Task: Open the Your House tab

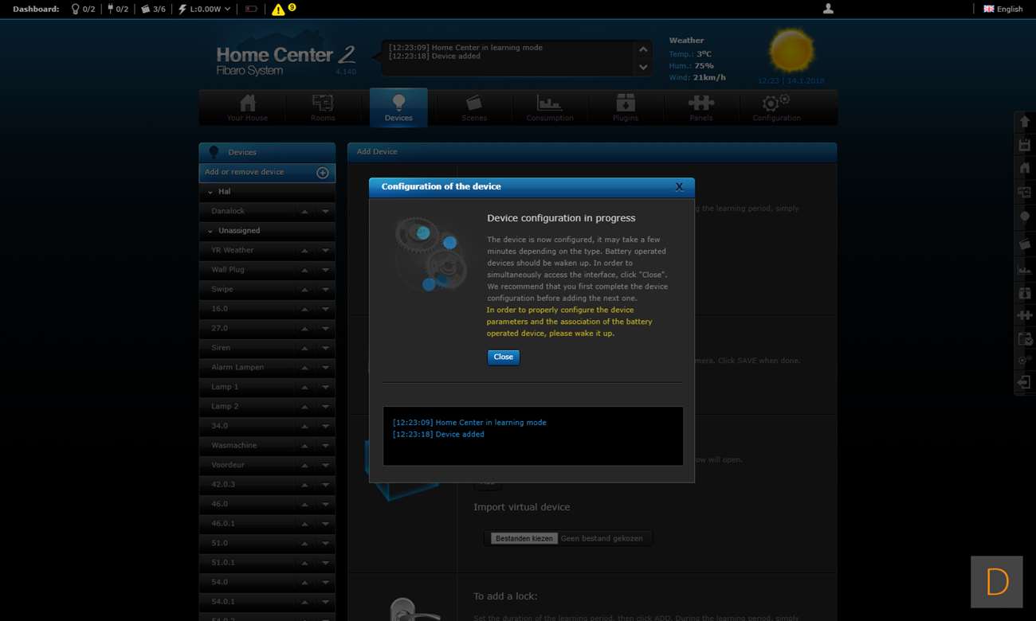Action: [x=247, y=107]
